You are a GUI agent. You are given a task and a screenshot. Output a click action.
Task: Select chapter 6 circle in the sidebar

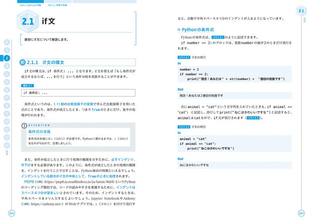[7, 90]
